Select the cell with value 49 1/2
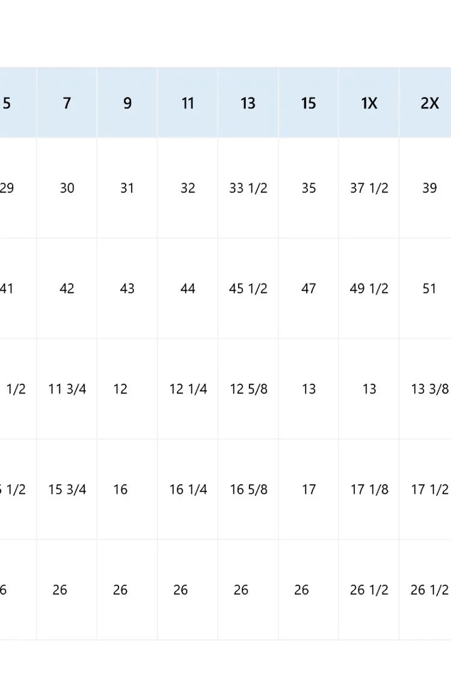 pos(369,289)
